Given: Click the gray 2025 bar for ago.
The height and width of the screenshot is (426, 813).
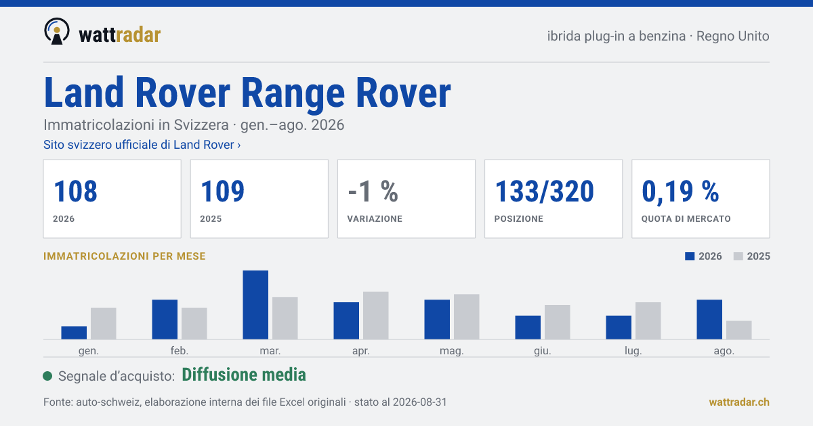Looking at the screenshot, I should point(739,330).
